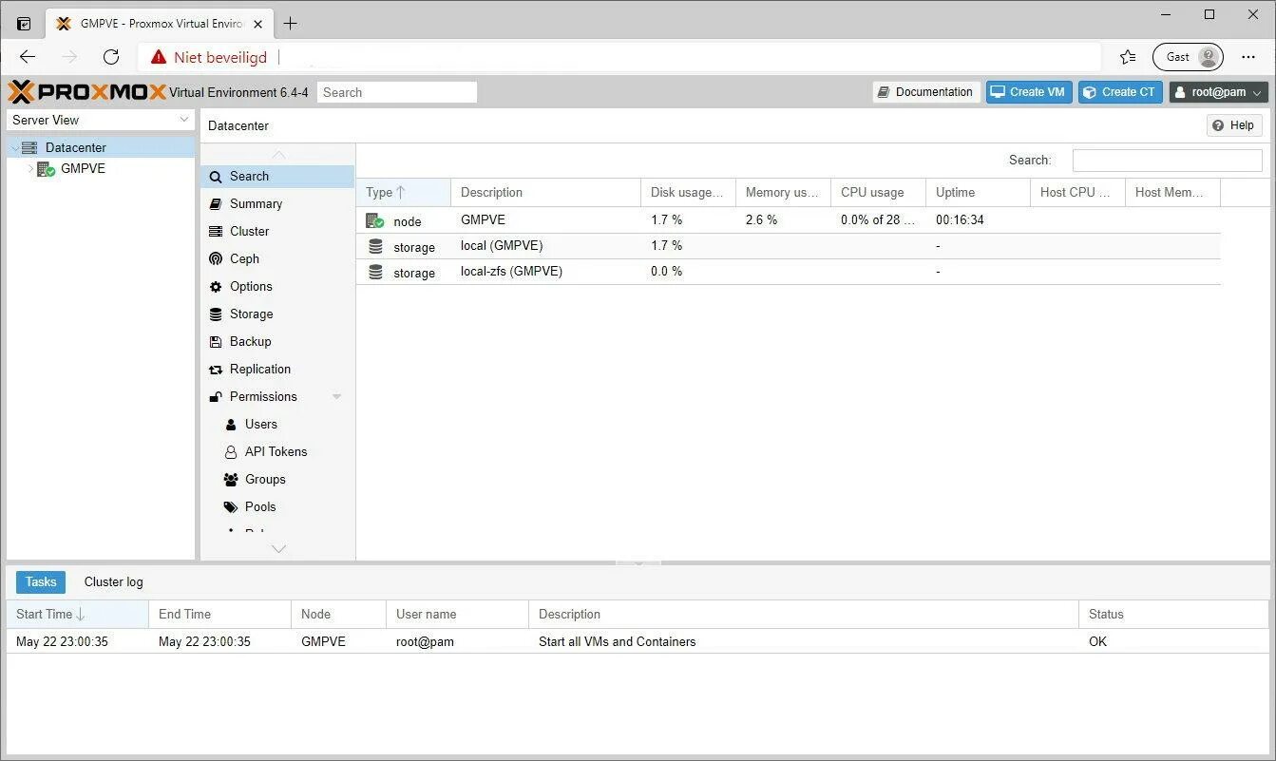Collapse the bottom task panel handle
This screenshot has width=1276, height=761.
coord(638,563)
